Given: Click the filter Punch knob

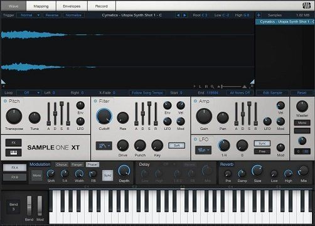Looking at the screenshot, I should [140, 146].
